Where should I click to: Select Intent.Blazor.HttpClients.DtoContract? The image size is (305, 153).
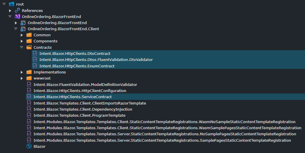coord(75,53)
